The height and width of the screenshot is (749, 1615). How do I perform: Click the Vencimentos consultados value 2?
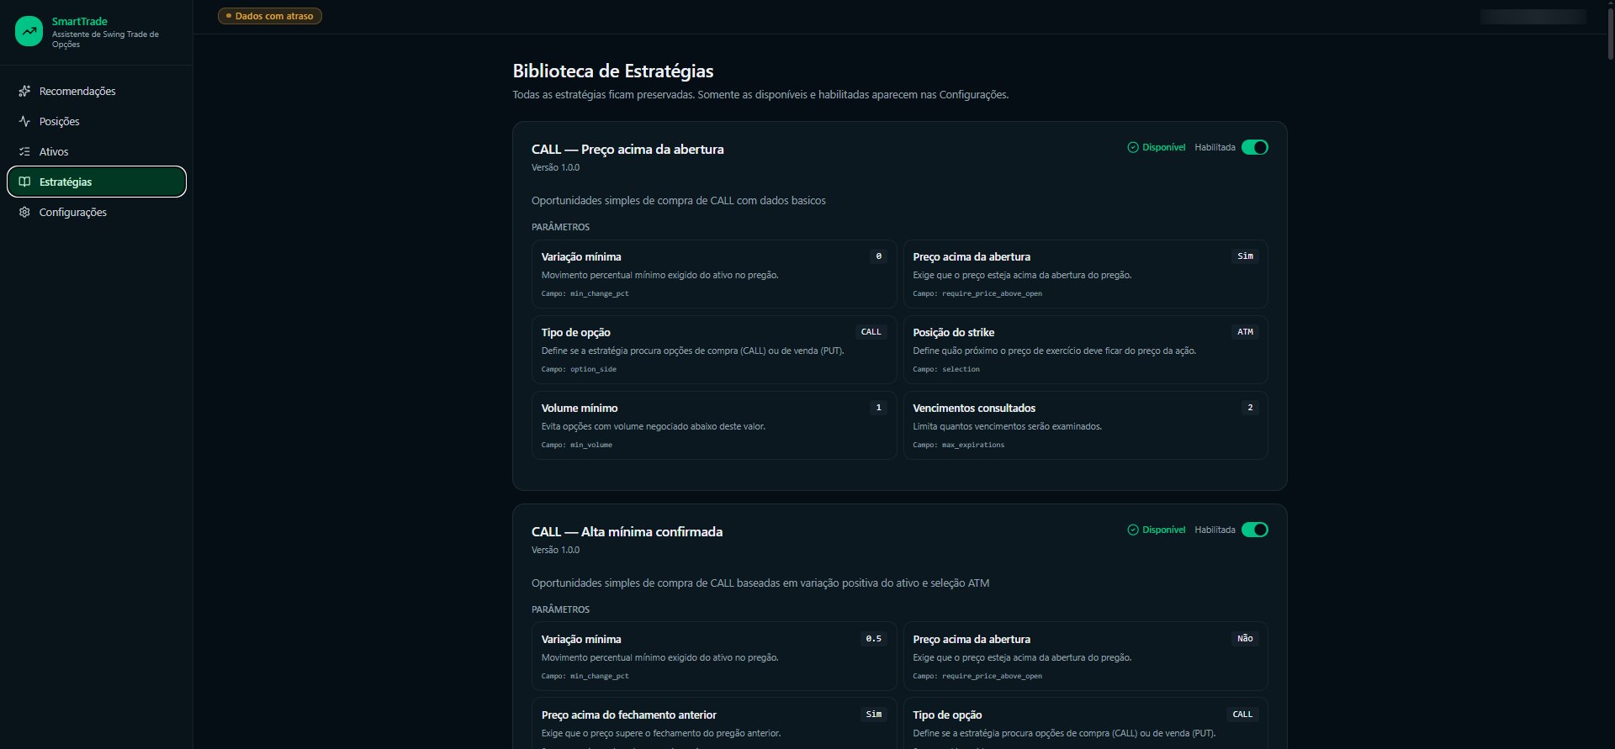pos(1250,408)
